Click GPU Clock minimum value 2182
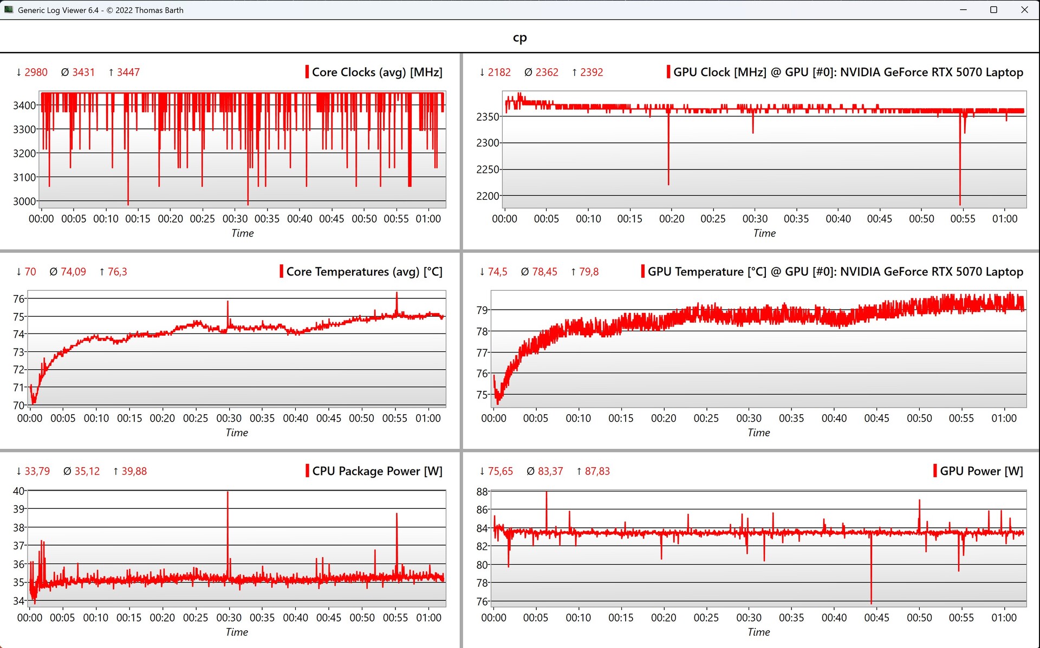This screenshot has height=648, width=1040. click(499, 72)
